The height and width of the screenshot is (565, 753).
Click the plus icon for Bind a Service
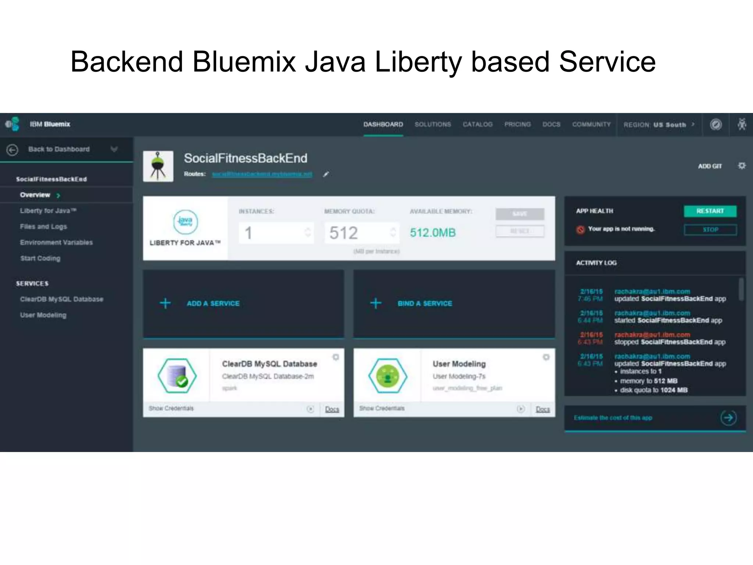tap(375, 303)
